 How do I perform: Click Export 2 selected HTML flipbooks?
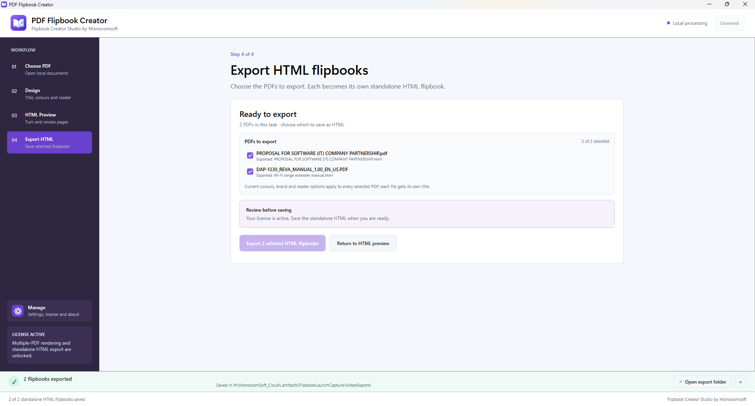282,244
